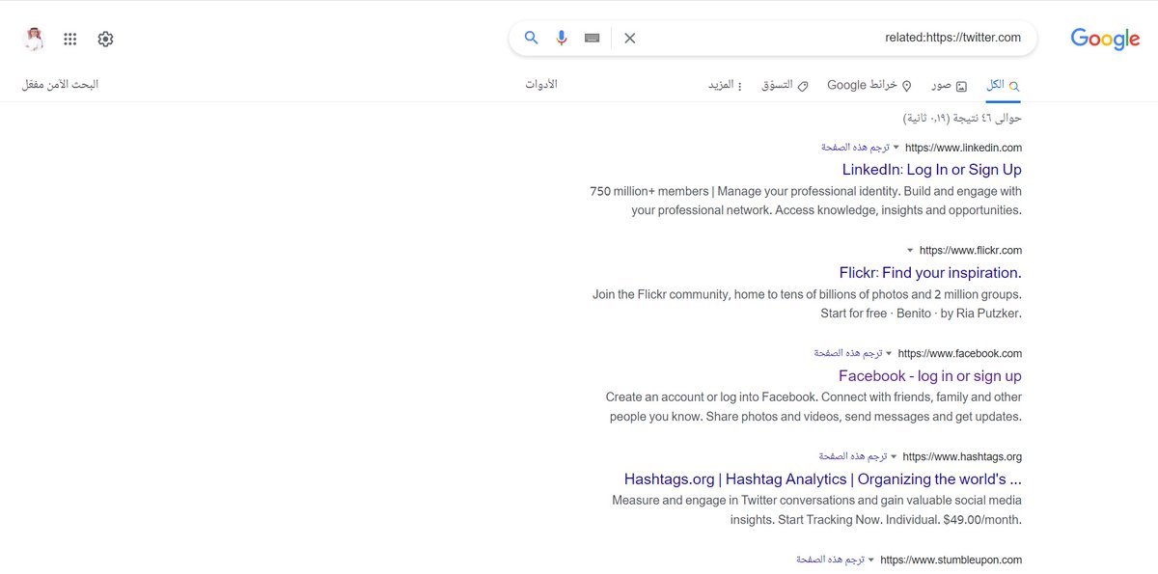Open Flickr: Find your inspiration result

pos(930,273)
